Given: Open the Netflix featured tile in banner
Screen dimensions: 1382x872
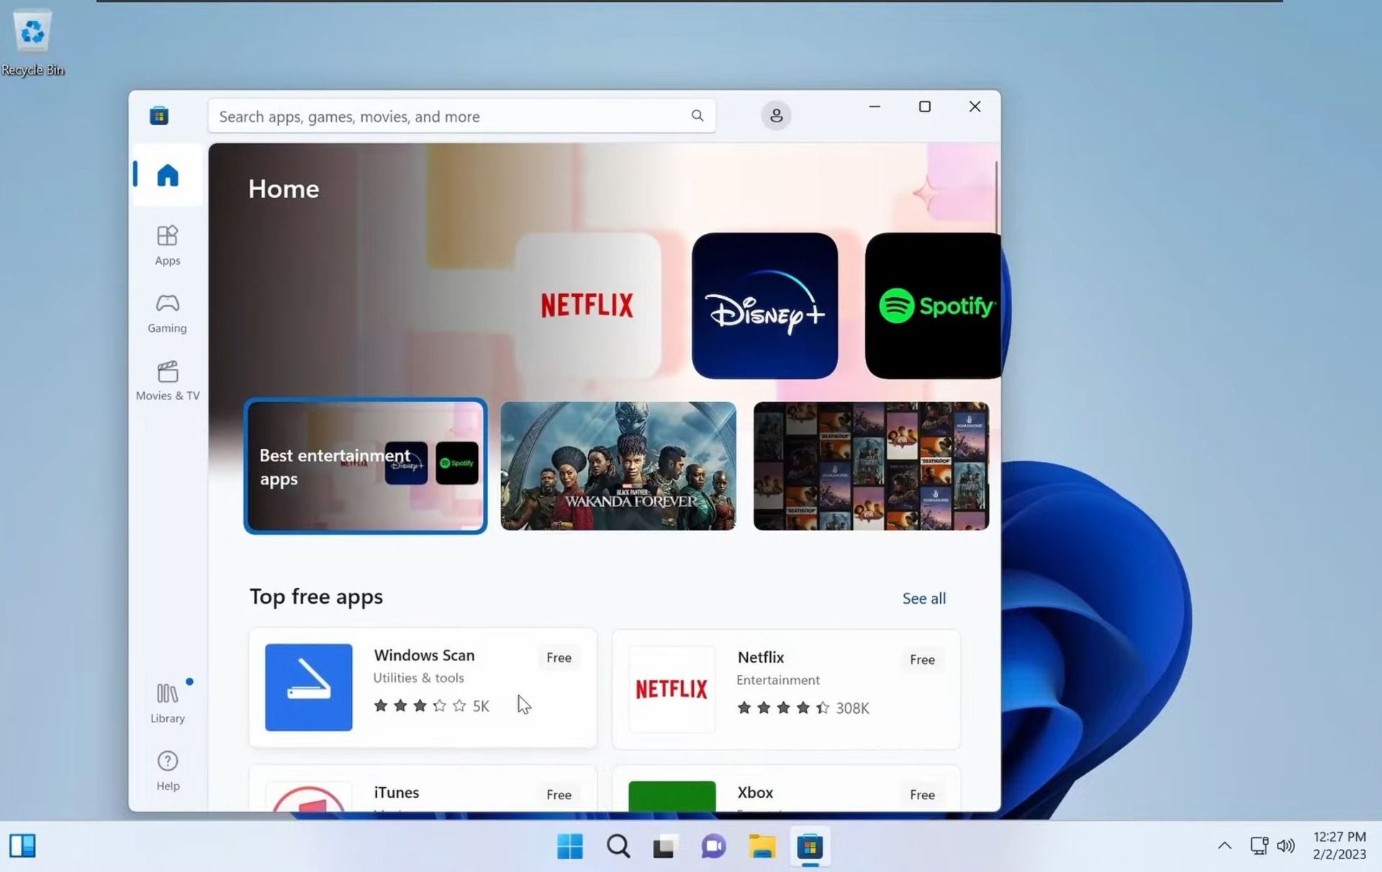Looking at the screenshot, I should 587,306.
